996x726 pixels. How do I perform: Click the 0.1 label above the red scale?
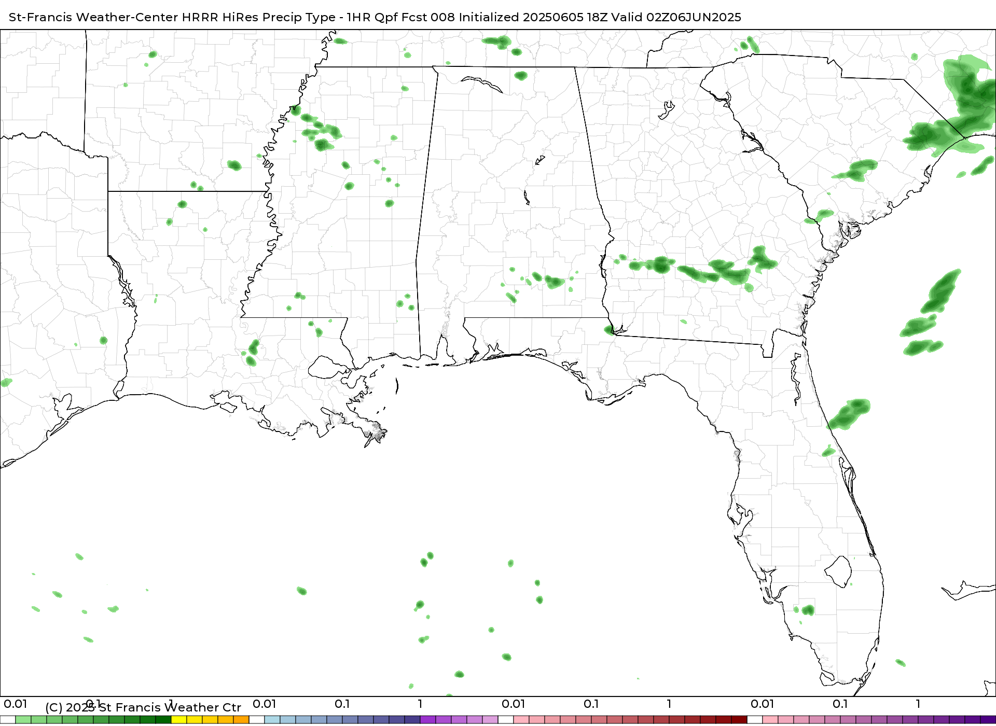click(x=591, y=704)
